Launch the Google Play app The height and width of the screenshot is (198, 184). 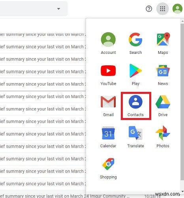135,74
